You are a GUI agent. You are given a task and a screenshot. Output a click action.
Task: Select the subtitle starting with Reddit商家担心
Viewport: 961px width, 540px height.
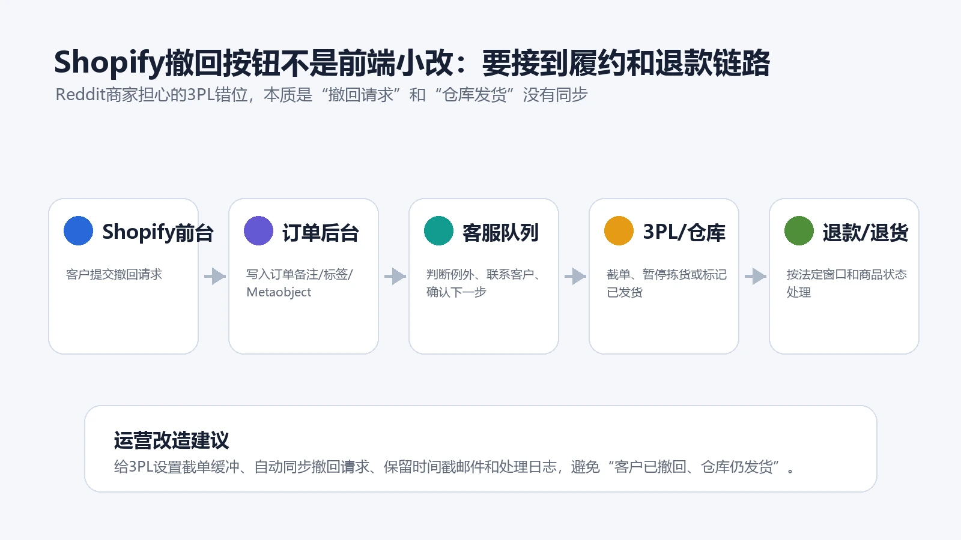point(321,95)
